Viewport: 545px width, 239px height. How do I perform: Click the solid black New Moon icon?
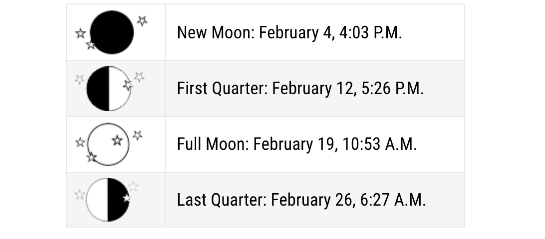(x=112, y=32)
